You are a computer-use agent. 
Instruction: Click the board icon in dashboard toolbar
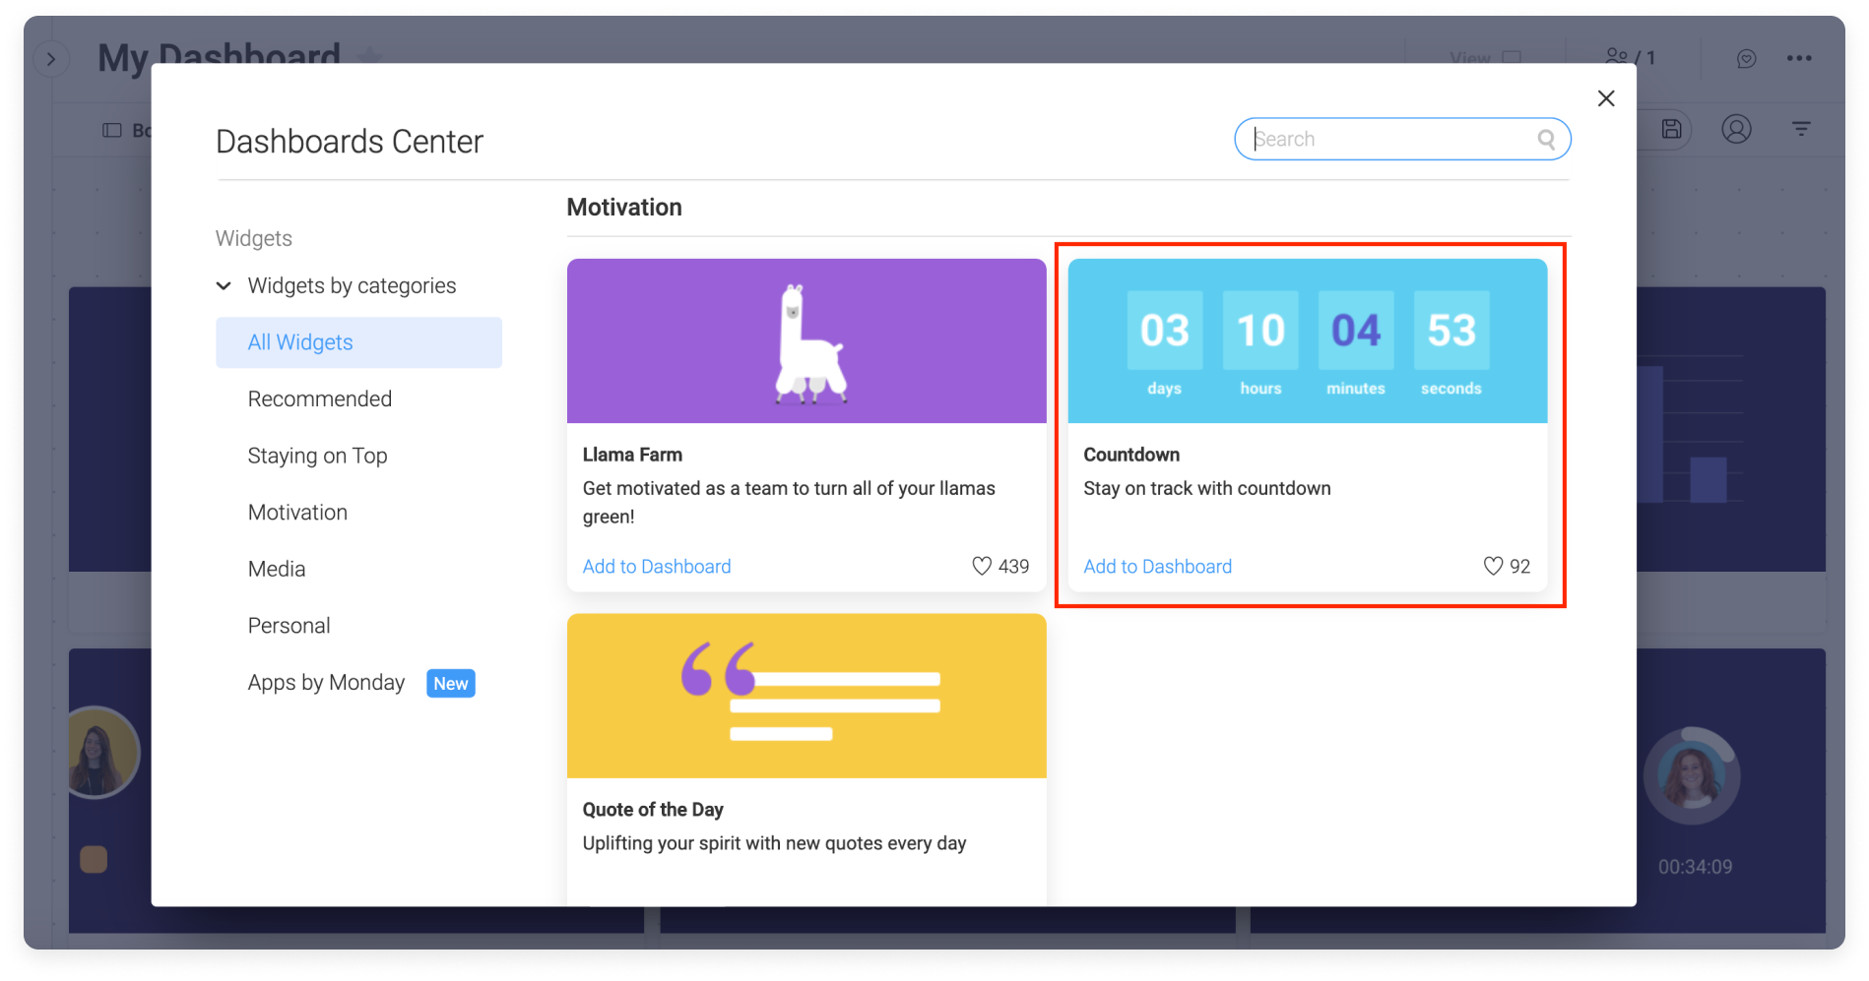[112, 130]
